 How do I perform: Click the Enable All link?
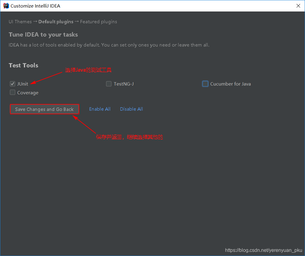tap(100, 109)
